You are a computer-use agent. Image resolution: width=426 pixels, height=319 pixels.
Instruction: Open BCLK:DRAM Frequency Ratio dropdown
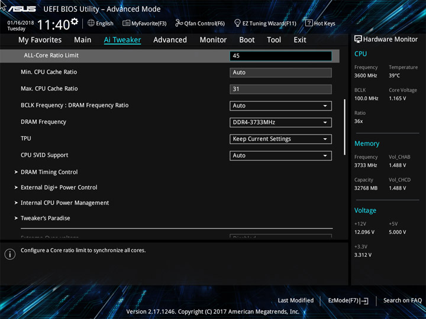pyautogui.click(x=280, y=106)
